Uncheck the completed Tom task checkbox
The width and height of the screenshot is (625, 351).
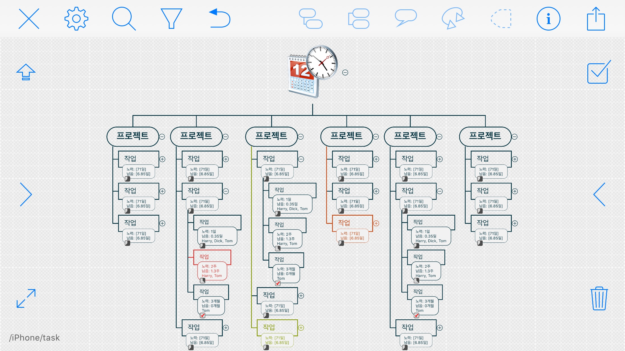278,283
